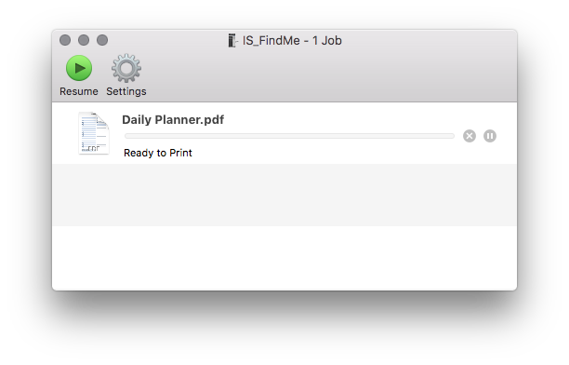Open printer Settings via gear icon
The width and height of the screenshot is (569, 365).
(x=126, y=68)
